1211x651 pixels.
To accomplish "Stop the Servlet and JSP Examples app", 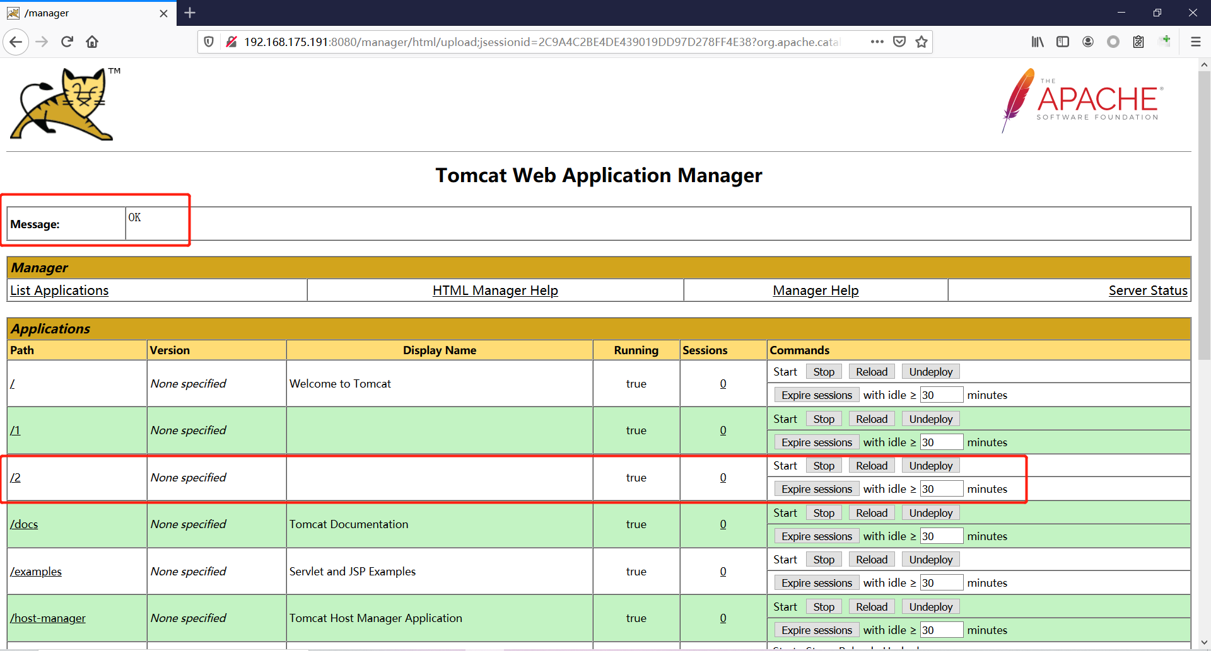I will (x=824, y=560).
